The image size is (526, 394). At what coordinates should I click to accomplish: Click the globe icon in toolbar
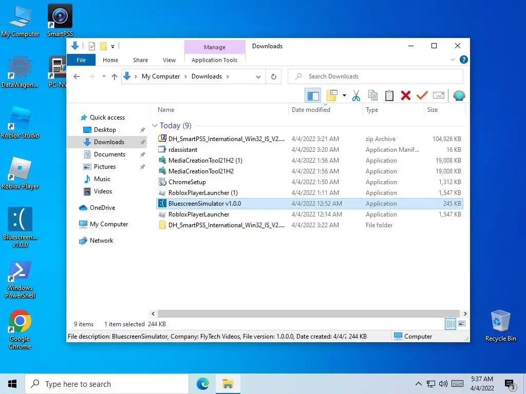point(459,96)
